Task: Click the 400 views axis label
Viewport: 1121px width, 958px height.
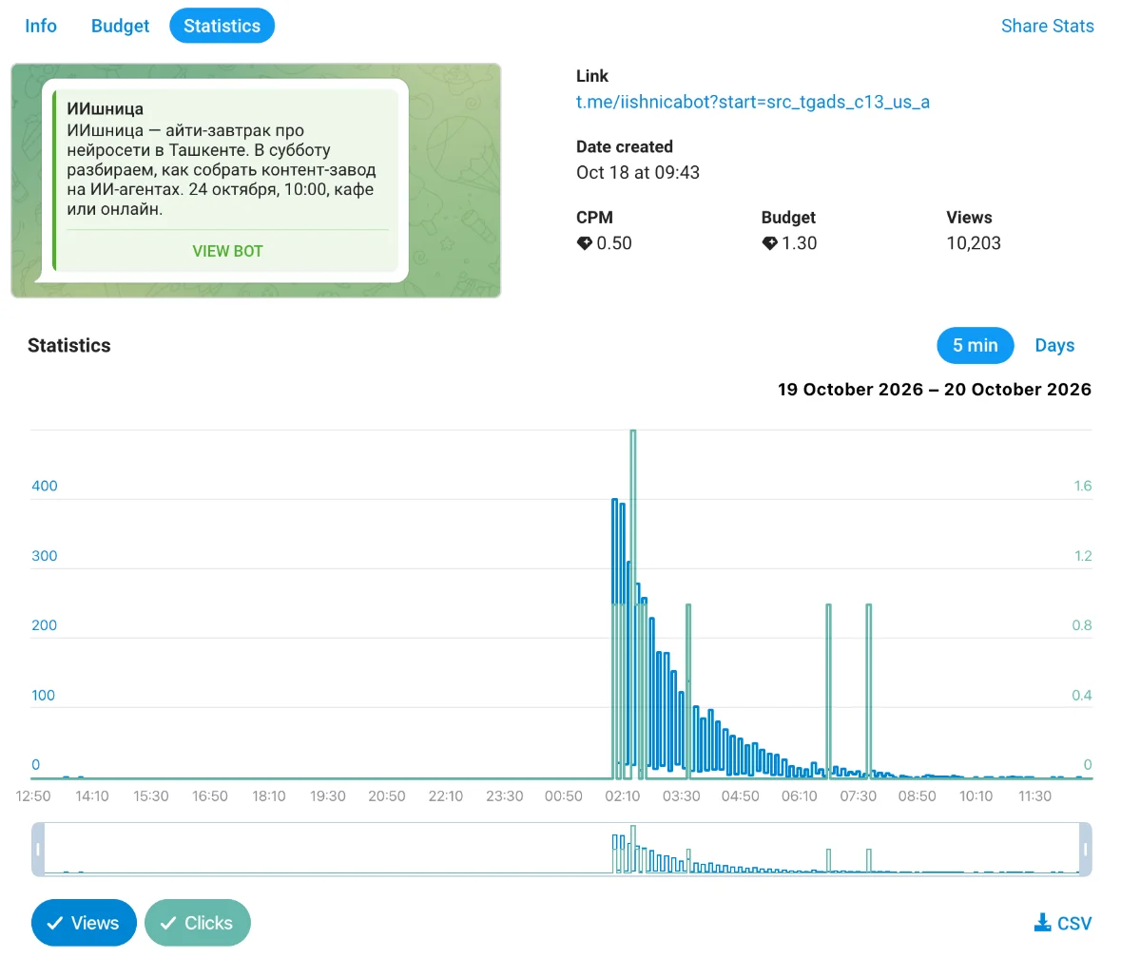Action: [x=45, y=486]
